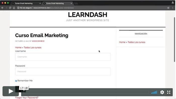Click the NAVEGACIÓN widget title
Viewport: 176px width, 99px height.
[x=141, y=34]
